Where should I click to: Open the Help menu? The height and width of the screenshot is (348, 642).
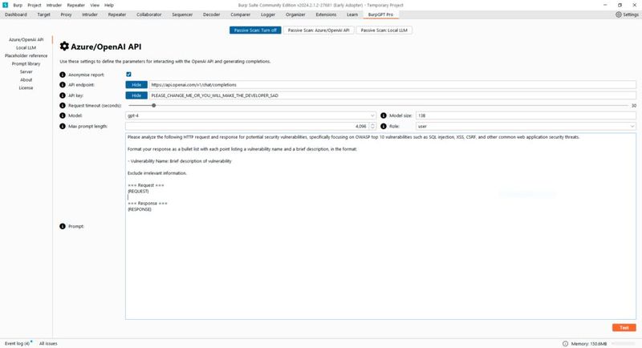109,6
